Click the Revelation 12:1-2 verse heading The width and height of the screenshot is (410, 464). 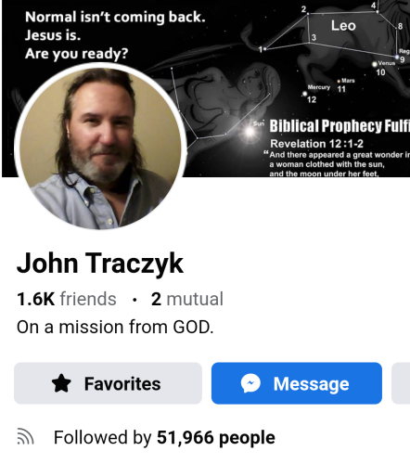point(316,144)
